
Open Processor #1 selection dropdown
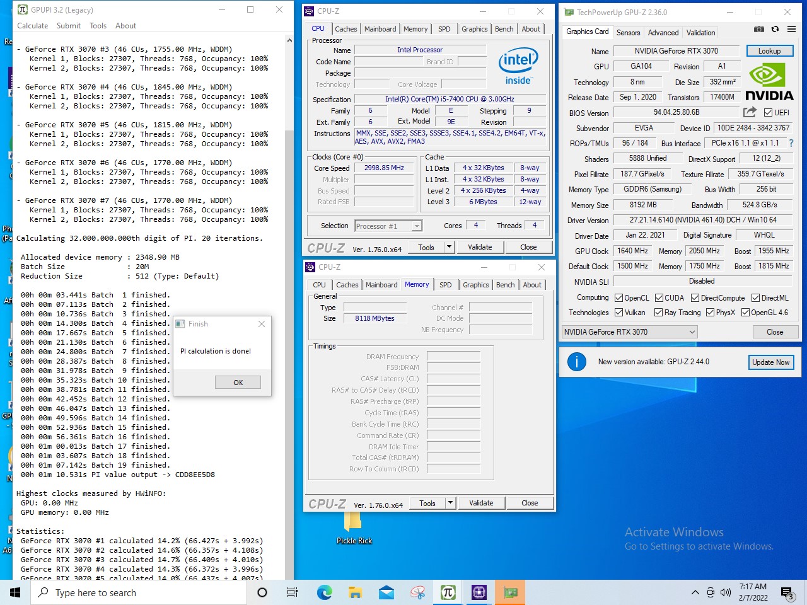point(388,226)
